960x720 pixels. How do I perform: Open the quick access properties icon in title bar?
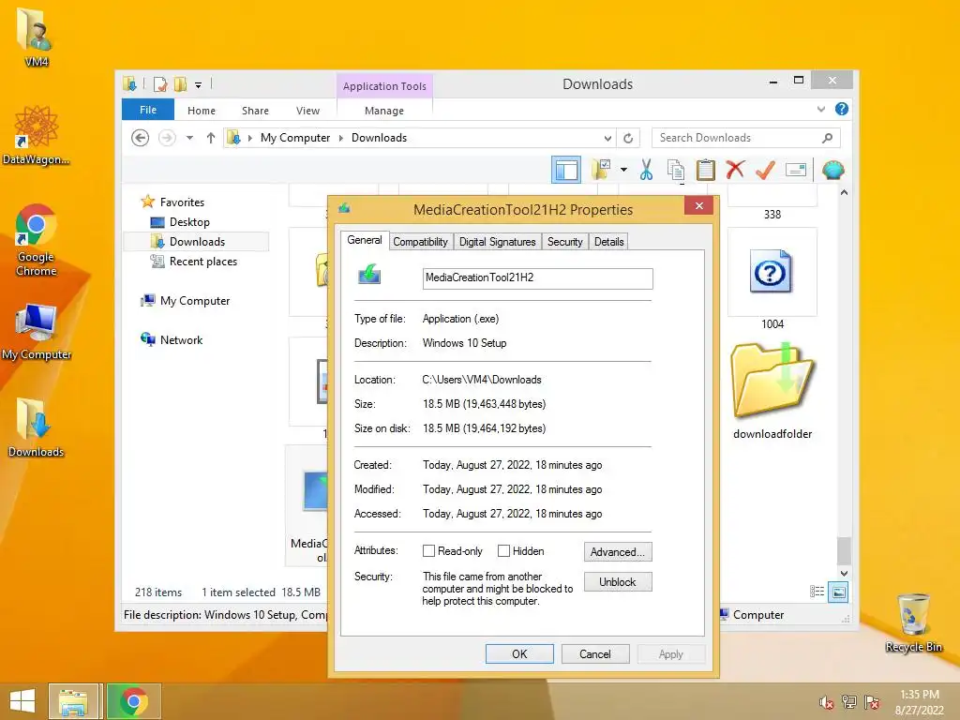pyautogui.click(x=160, y=84)
